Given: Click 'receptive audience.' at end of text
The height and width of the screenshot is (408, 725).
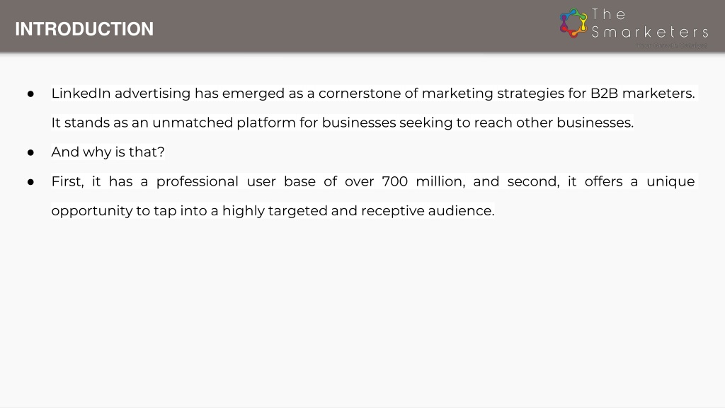Looking at the screenshot, I should [428, 211].
